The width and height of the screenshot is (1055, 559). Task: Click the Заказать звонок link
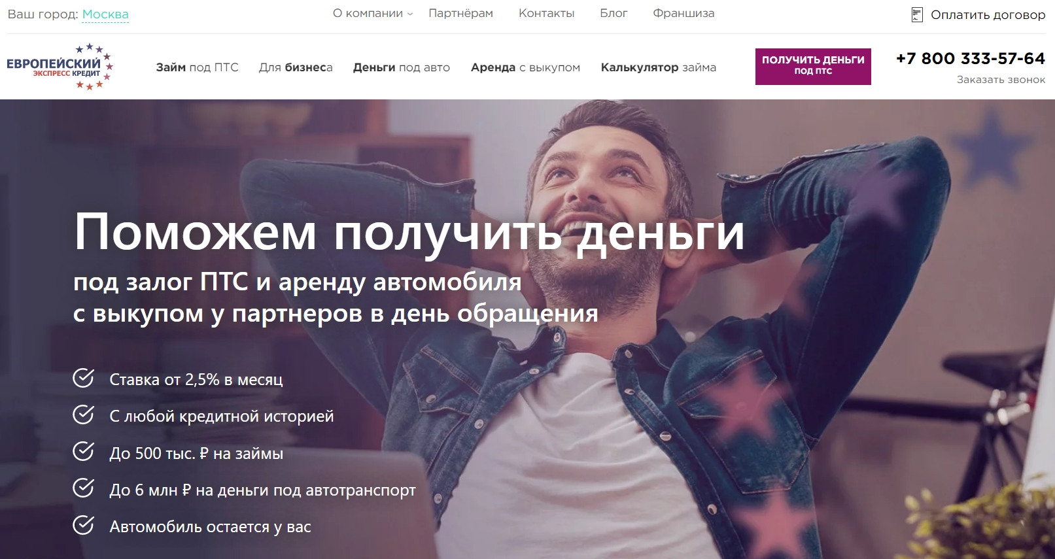click(1001, 80)
